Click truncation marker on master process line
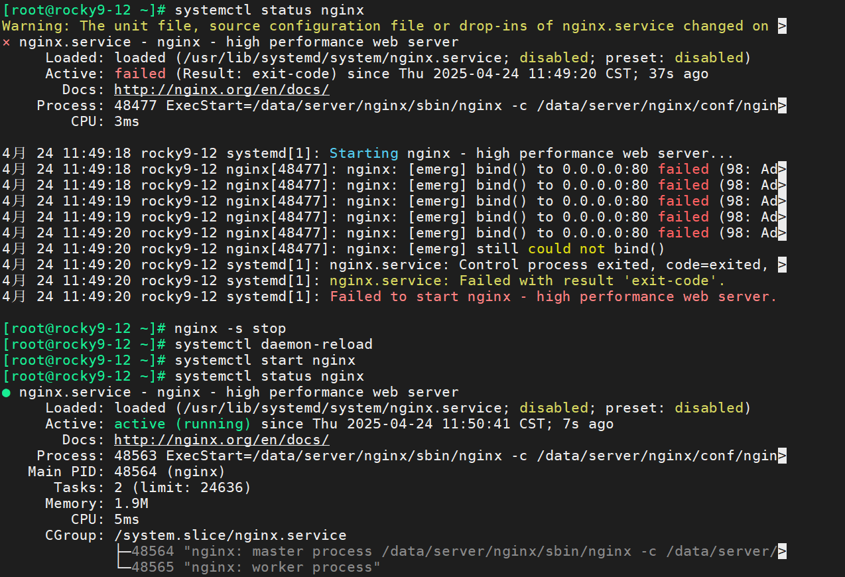The width and height of the screenshot is (845, 577). click(x=783, y=551)
